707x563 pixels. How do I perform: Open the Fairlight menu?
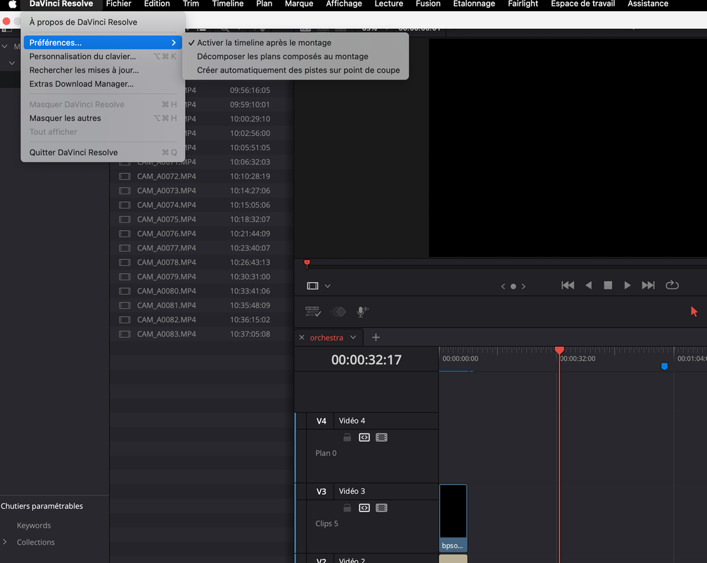(523, 4)
